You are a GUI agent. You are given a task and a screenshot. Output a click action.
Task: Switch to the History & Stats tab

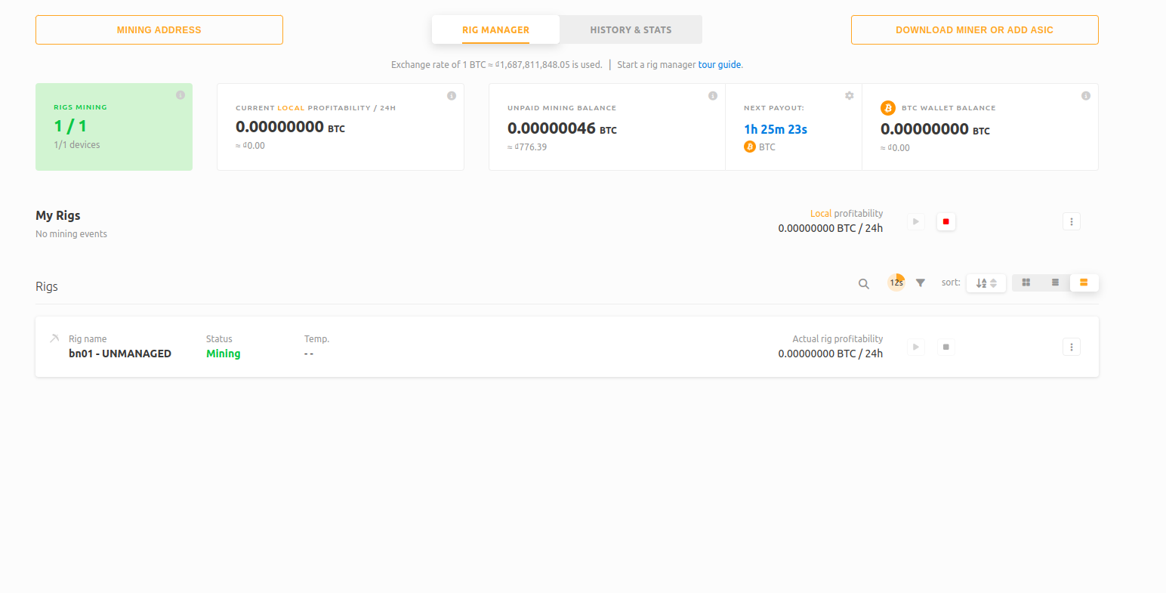click(631, 29)
